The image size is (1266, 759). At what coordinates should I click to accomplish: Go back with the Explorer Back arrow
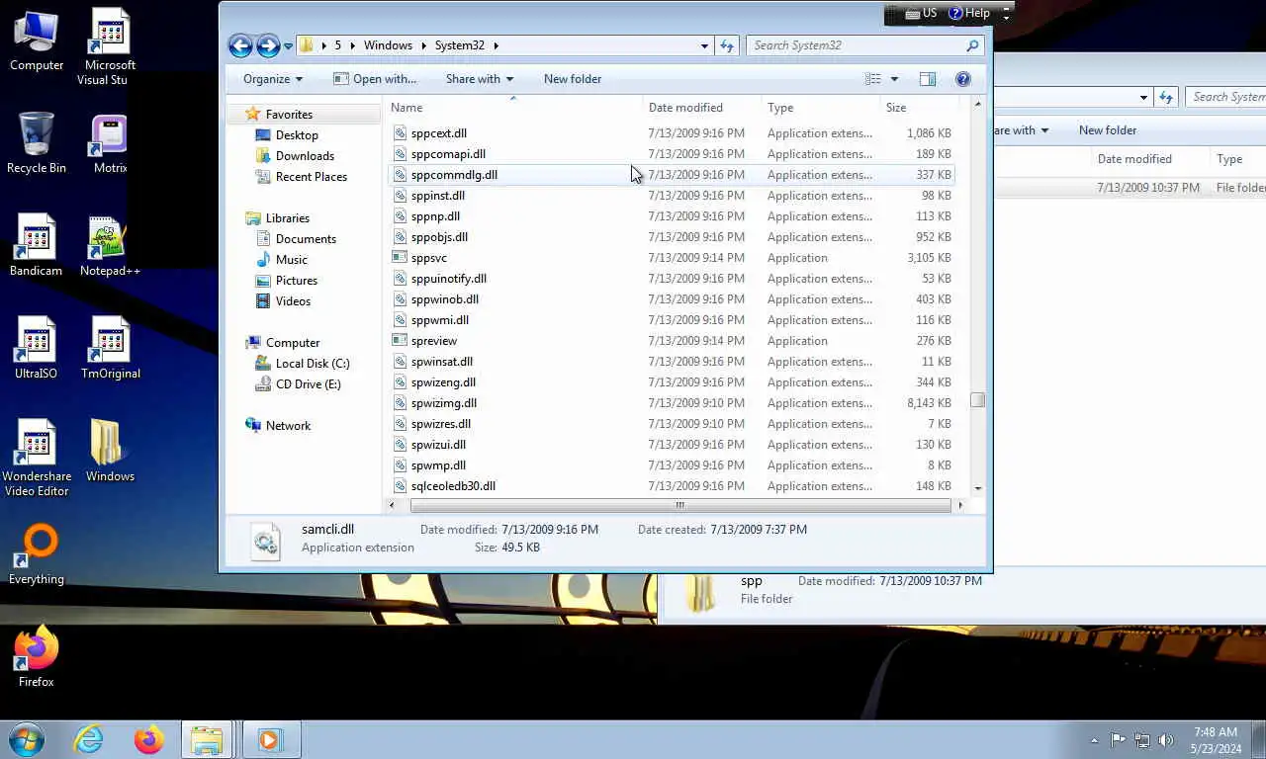pos(239,45)
